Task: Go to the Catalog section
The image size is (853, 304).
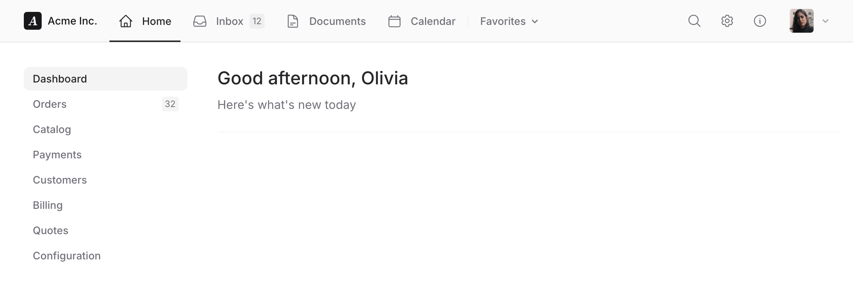Action: 52,129
